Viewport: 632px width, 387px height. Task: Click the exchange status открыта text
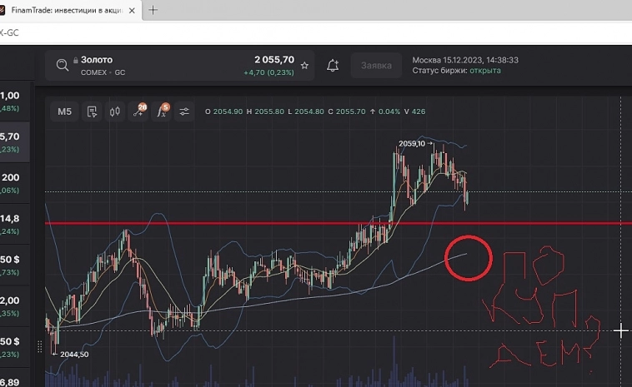485,71
